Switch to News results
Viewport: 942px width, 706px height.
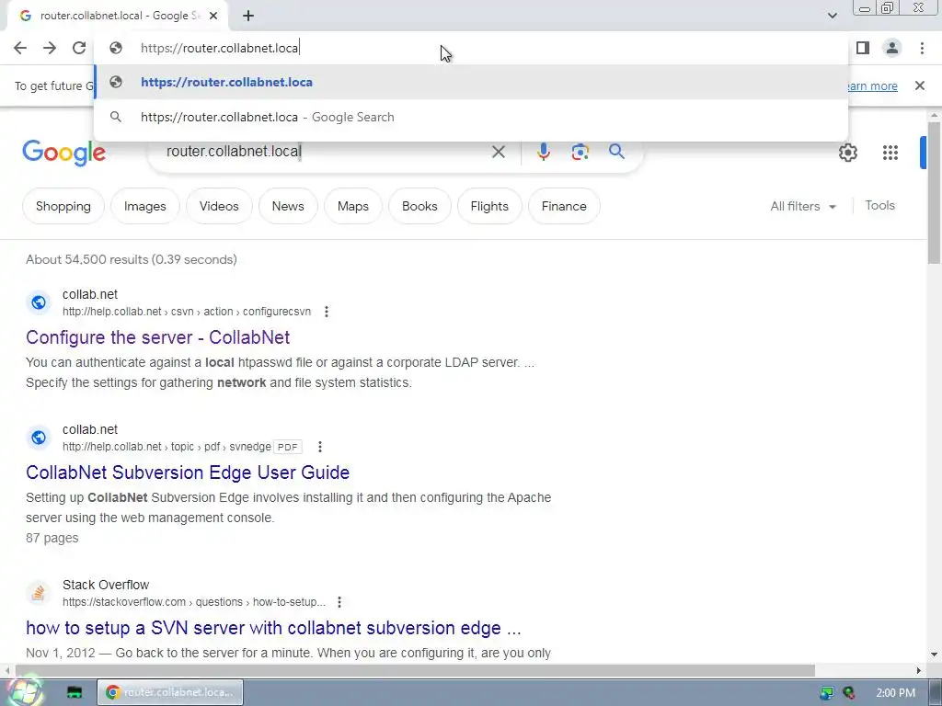288,206
